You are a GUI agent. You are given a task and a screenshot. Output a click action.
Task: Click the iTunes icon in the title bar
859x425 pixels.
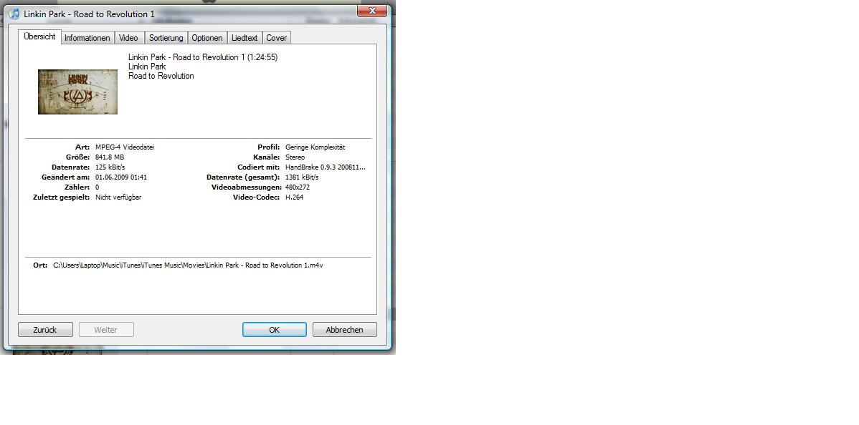pyautogui.click(x=14, y=14)
